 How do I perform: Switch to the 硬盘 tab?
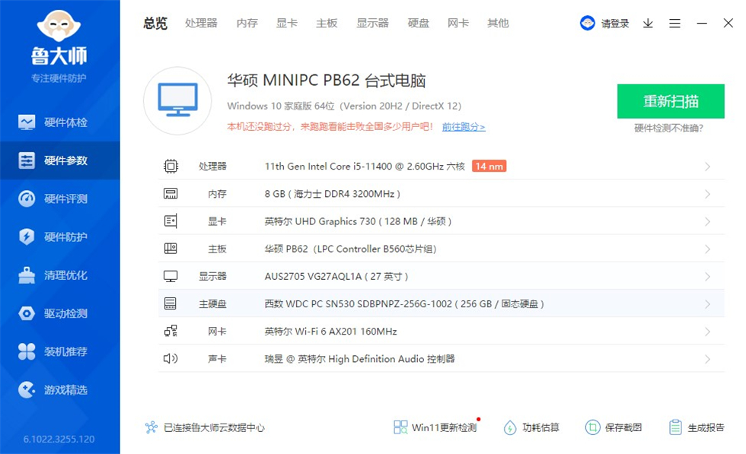(418, 23)
